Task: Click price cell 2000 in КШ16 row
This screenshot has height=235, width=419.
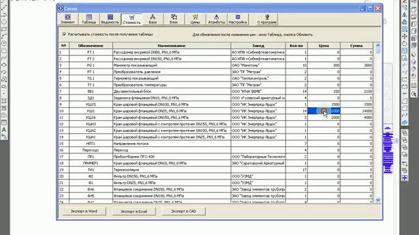Action: [323, 117]
